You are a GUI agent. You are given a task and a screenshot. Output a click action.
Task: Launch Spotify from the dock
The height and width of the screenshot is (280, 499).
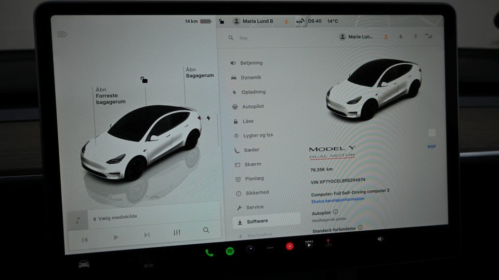[x=230, y=251]
